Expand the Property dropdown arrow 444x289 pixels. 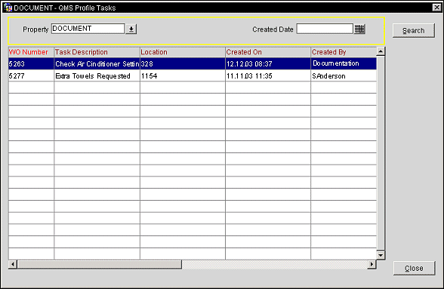click(131, 29)
